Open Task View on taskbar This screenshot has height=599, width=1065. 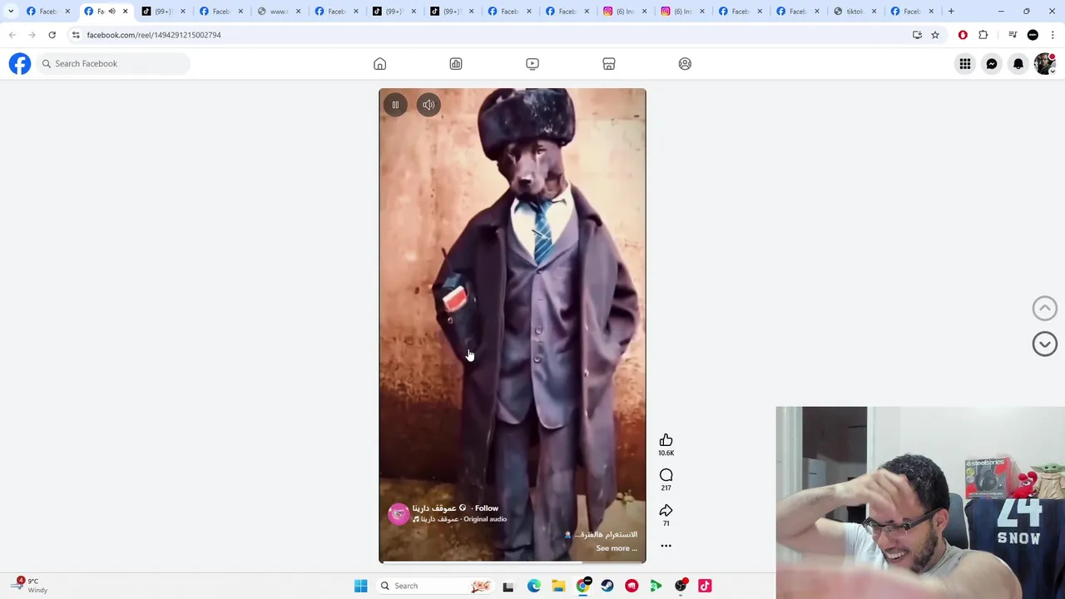pos(508,586)
